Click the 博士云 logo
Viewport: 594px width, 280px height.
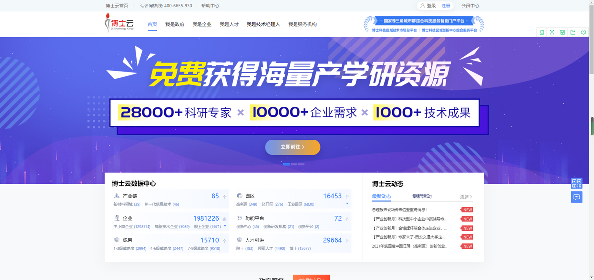(x=119, y=24)
